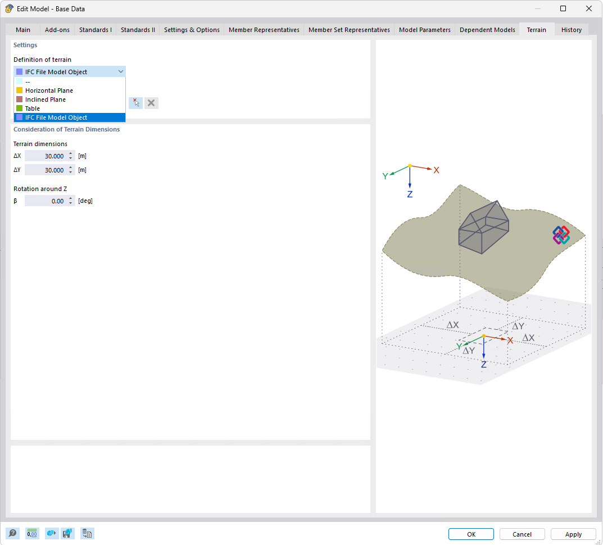
Task: Click the β rotation angle field
Action: pyautogui.click(x=48, y=201)
